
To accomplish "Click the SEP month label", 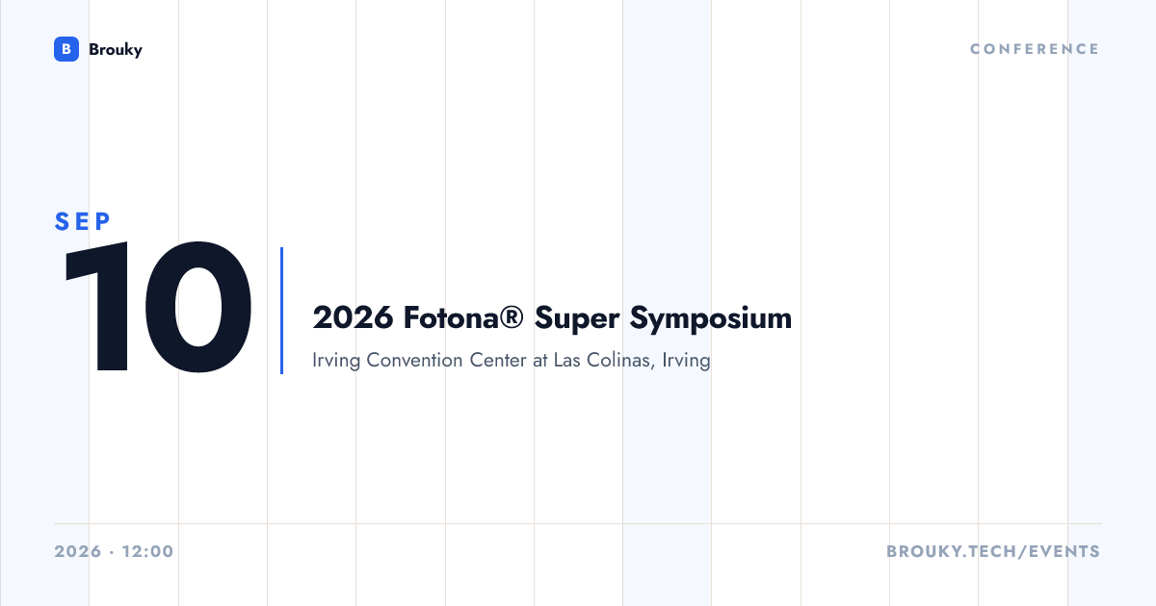I will (83, 221).
